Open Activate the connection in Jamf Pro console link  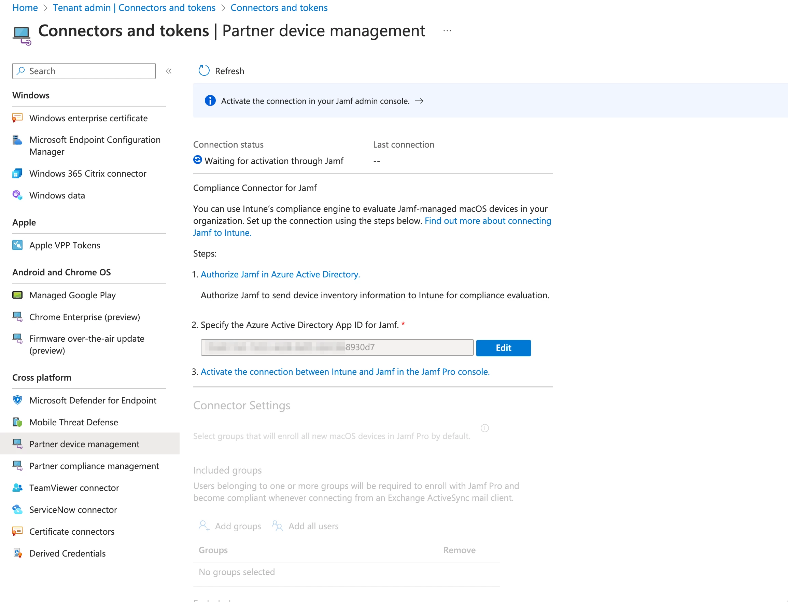click(345, 372)
